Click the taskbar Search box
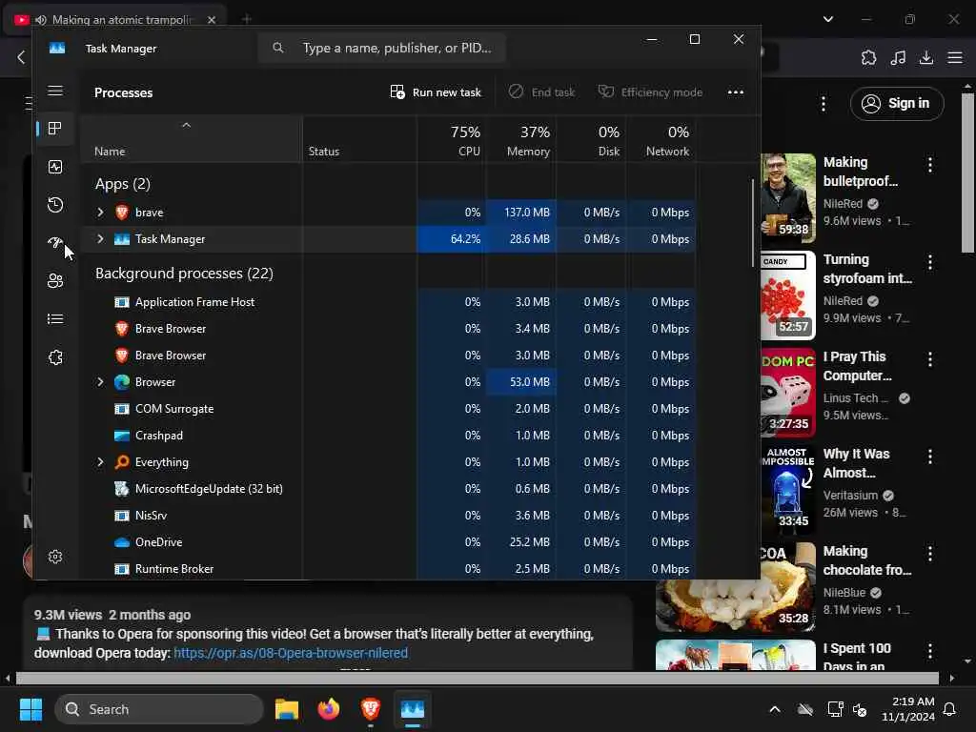 point(159,709)
